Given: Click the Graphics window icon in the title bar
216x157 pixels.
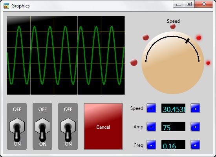Looking at the screenshot, I should [6, 6].
